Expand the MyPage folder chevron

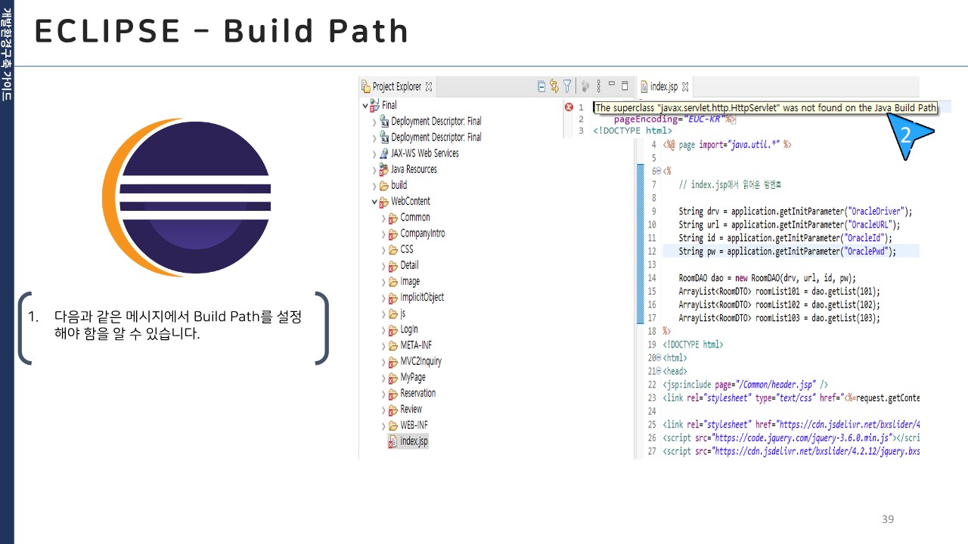click(x=383, y=378)
